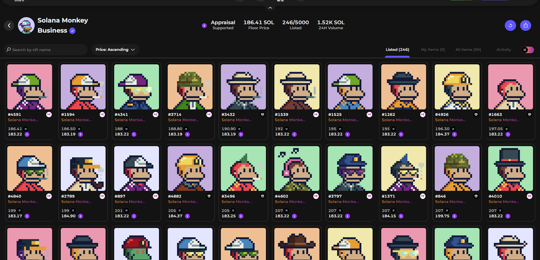Screen dimensions: 540x260
Task: Click the Magic Eden badge on #2789
Action: click(102, 196)
